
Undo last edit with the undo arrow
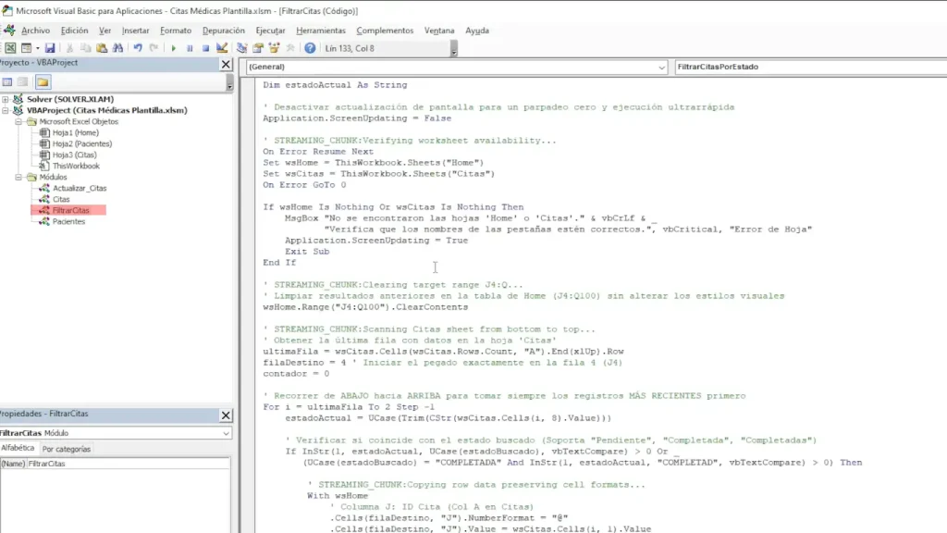point(138,48)
